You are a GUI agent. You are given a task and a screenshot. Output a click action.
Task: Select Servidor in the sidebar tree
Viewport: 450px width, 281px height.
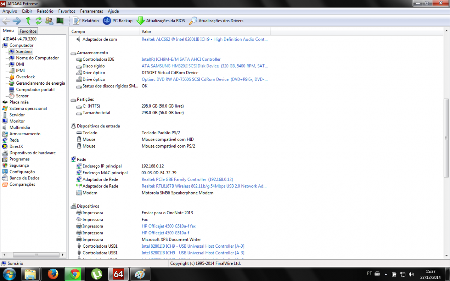[x=17, y=115]
